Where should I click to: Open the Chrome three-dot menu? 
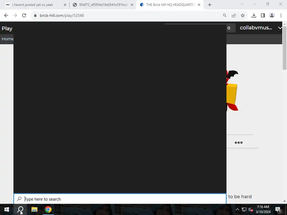click(281, 16)
